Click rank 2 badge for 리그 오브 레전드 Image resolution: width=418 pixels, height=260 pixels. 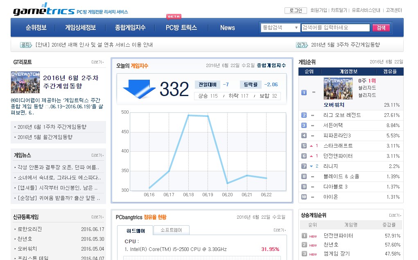(304, 115)
